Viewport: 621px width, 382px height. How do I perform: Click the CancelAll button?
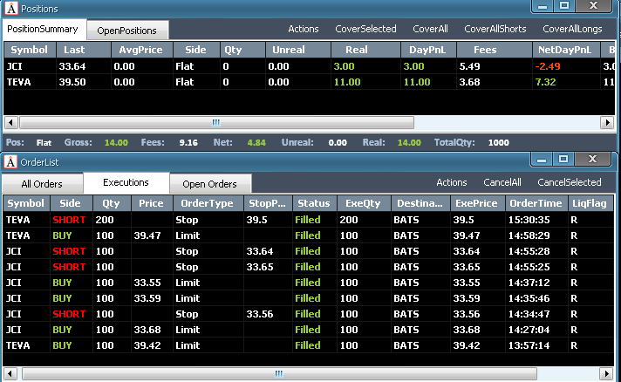pyautogui.click(x=502, y=182)
